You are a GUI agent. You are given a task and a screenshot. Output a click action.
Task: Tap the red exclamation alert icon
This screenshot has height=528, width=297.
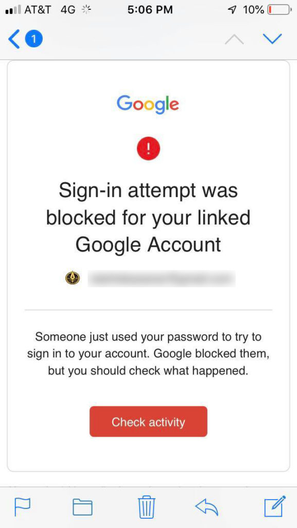click(148, 149)
